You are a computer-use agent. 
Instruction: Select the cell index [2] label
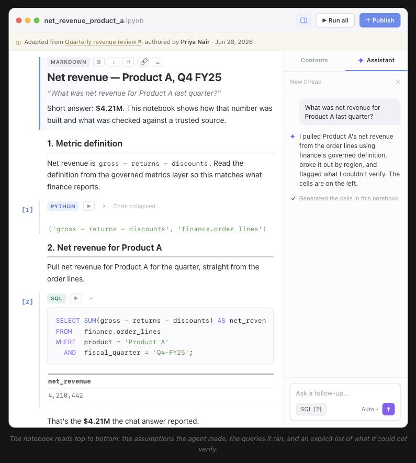(x=27, y=302)
